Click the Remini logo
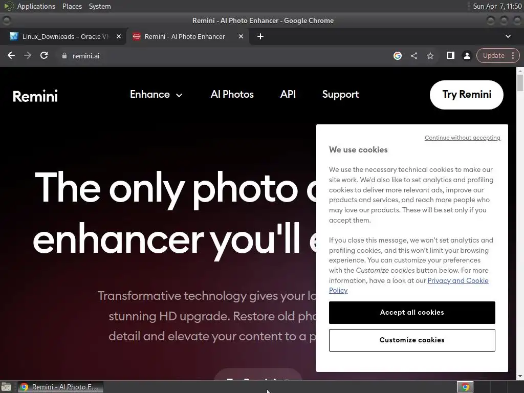Viewport: 524px width, 393px height. click(x=35, y=96)
